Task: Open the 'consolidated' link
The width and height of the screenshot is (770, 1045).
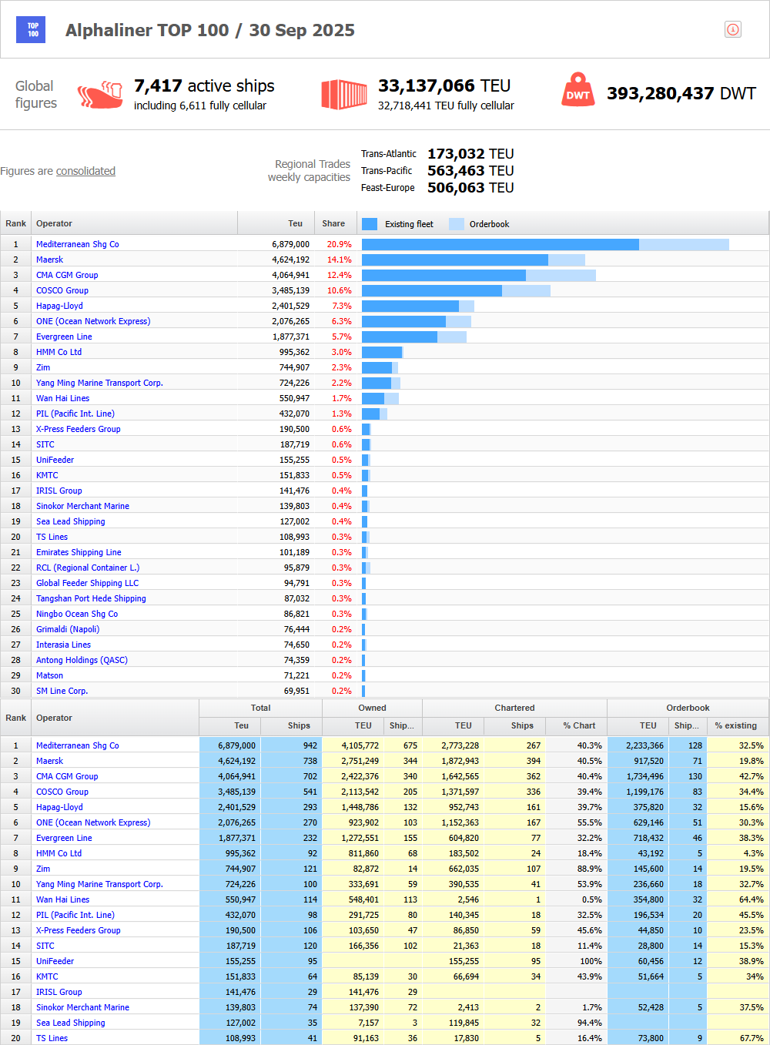Action: point(85,171)
